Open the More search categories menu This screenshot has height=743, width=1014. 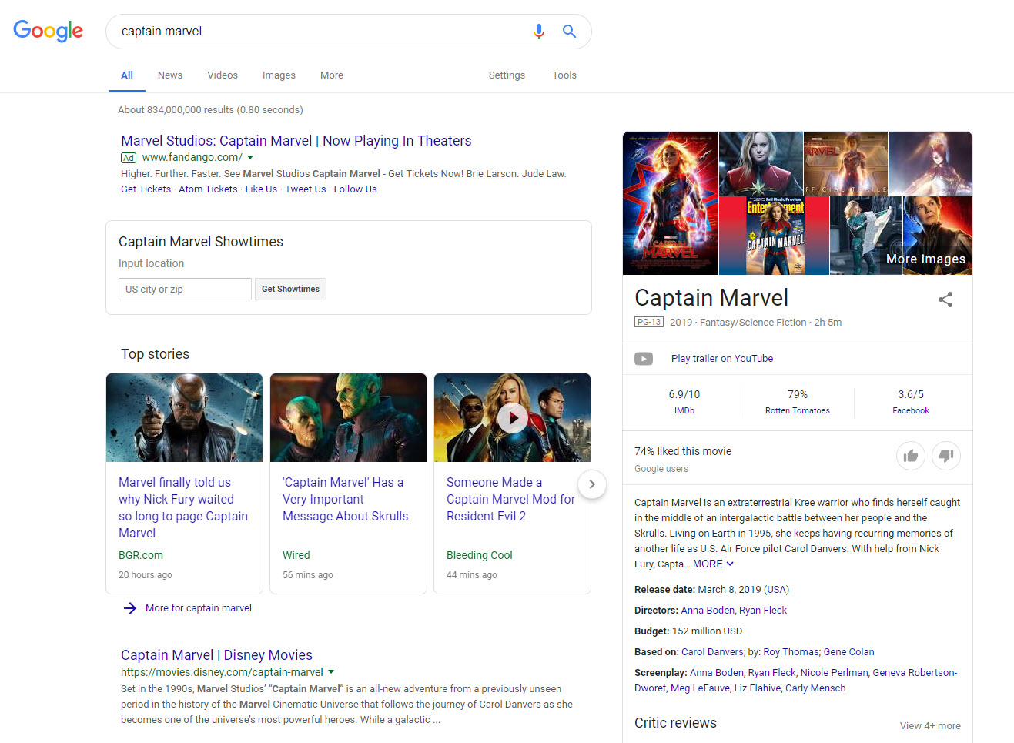pyautogui.click(x=332, y=75)
